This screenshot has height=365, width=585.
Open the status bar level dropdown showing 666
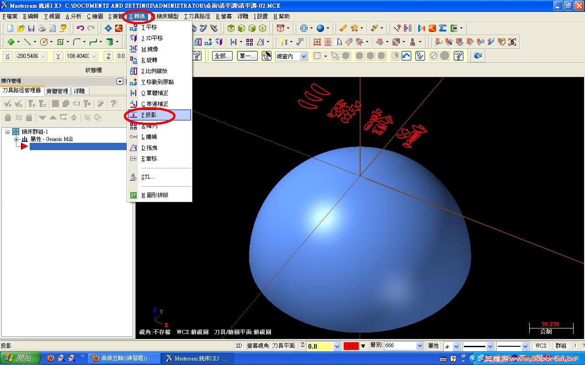pos(420,346)
